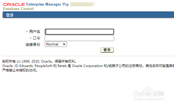The width and height of the screenshot is (174, 105).
Task: Click the 连接身份 label
Action: tap(33, 44)
